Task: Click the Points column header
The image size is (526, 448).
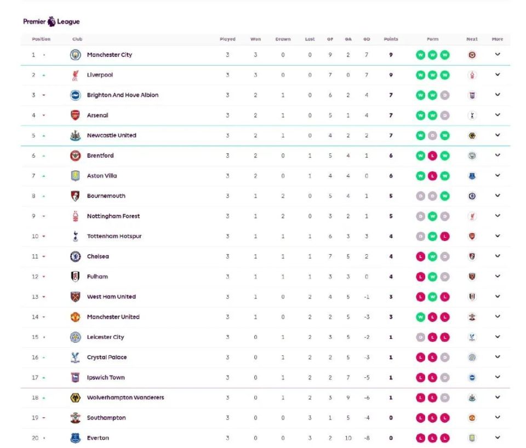Action: [x=391, y=39]
